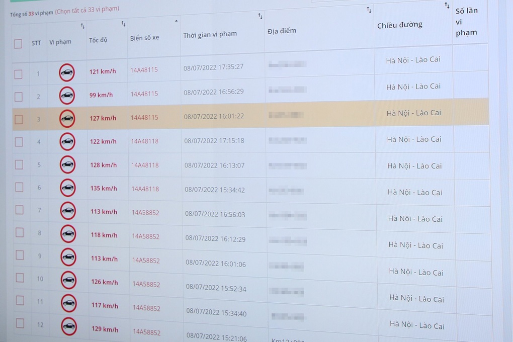Viewport: 513px width, 342px height.
Task: Sort by Địa điểm column arrows
Action: pos(369,10)
